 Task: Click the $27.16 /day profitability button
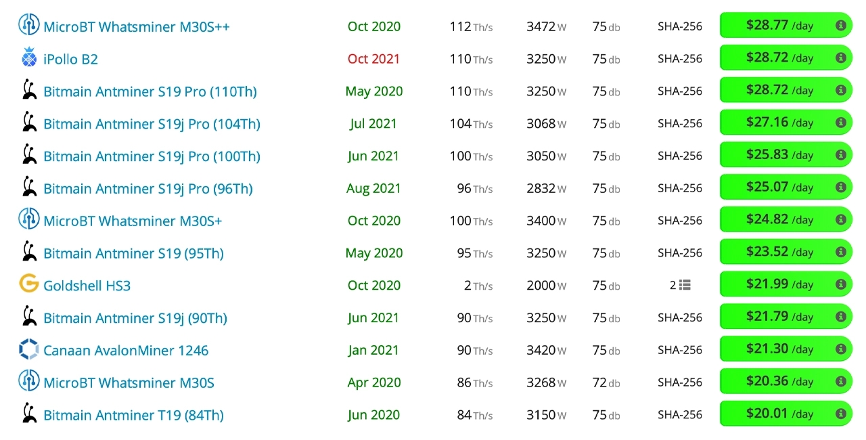point(786,123)
